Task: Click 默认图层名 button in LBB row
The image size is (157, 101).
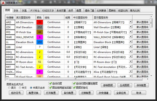Action: click(141, 47)
